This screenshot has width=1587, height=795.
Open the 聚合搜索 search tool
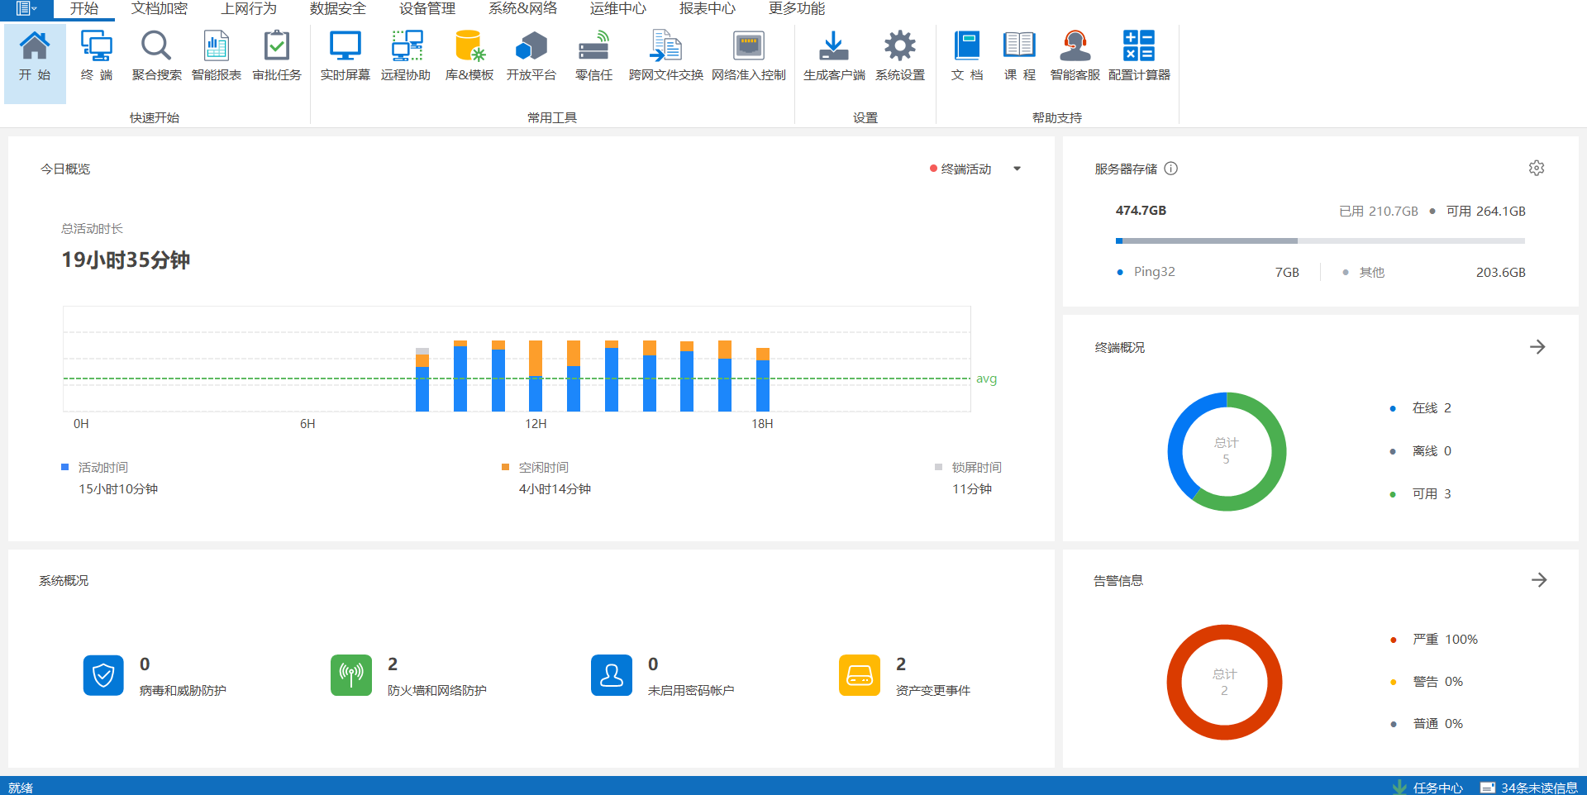[156, 55]
